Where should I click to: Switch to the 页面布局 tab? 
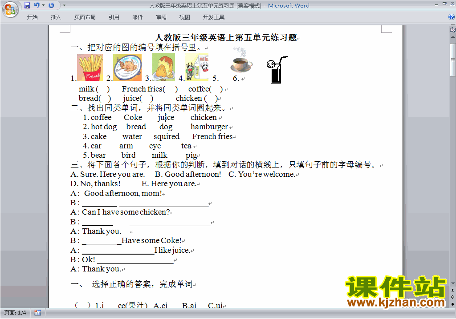pos(85,17)
